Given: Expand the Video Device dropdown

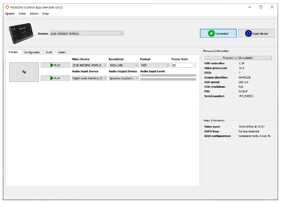Looking at the screenshot, I should (90, 65).
